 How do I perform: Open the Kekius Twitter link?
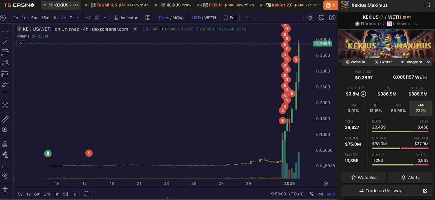[383, 62]
